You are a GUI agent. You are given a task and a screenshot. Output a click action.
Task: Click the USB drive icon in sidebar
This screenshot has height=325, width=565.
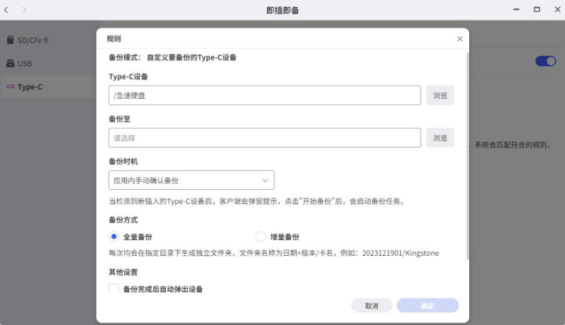click(x=10, y=64)
